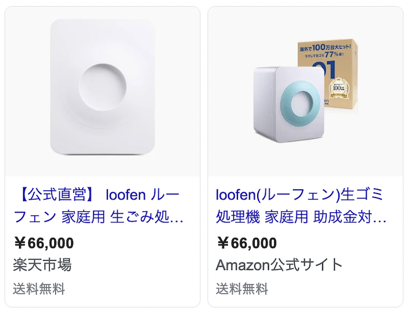Click the ¥66,000 price above Amazon公式サイト
Screen dimensions: 409x311
247,243
